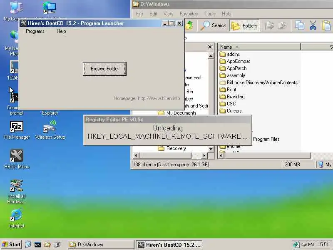
Task: Open Help menu in D:\Windows explorer
Action: coord(226,14)
